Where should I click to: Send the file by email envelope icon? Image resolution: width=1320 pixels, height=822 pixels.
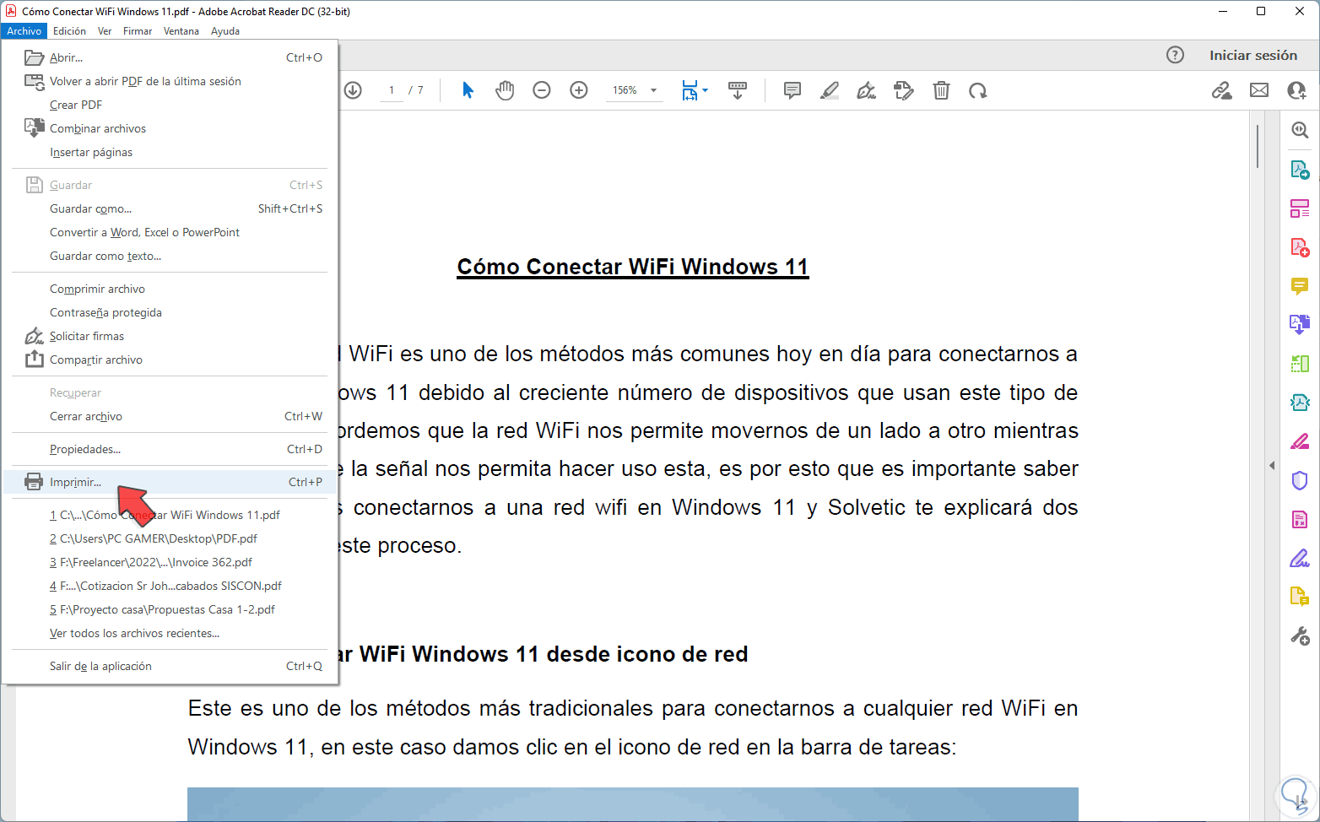pos(1259,90)
